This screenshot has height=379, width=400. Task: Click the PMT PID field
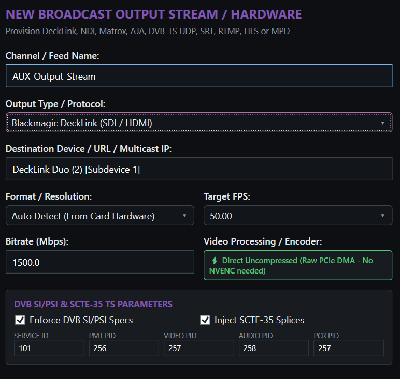click(124, 348)
